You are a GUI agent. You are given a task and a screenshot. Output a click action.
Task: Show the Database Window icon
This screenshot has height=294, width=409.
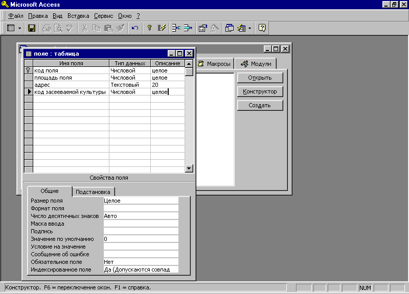[229, 28]
